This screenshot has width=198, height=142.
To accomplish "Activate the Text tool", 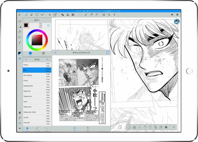I will (x=114, y=14).
